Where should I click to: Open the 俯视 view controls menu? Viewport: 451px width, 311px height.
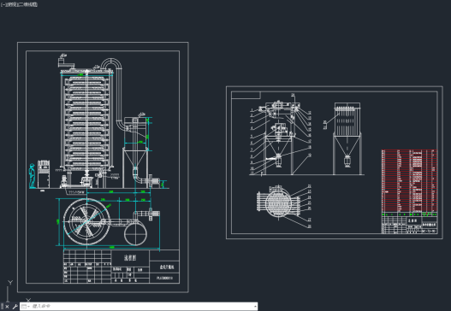tap(12, 4)
